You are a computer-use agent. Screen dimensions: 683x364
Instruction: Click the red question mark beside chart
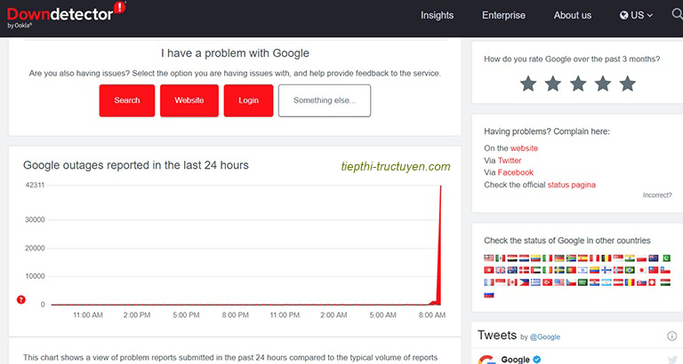click(21, 300)
